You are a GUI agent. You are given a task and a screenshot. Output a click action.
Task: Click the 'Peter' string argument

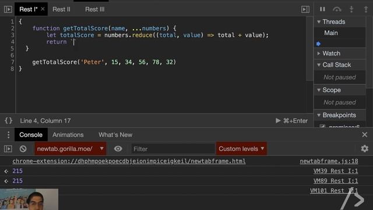(92, 62)
